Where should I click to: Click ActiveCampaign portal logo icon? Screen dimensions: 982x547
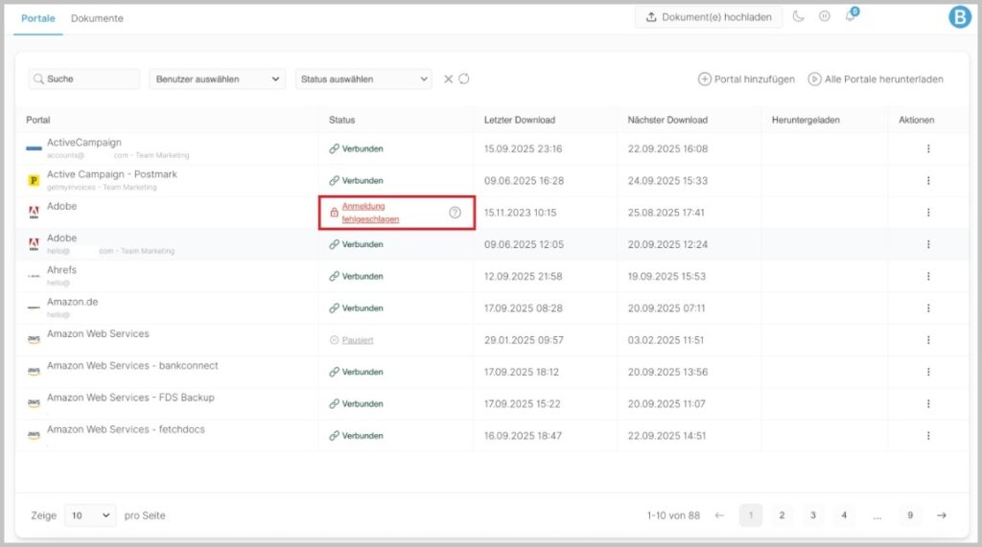[34, 148]
